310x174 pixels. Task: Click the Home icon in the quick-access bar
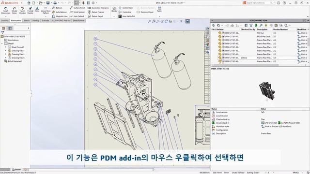[29, 3]
